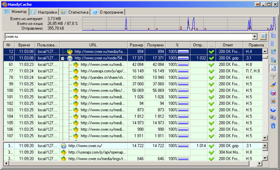280x170 pixels.
Task: Click the icon of userapi.com/js/api row 77
Action: [x=76, y=71]
